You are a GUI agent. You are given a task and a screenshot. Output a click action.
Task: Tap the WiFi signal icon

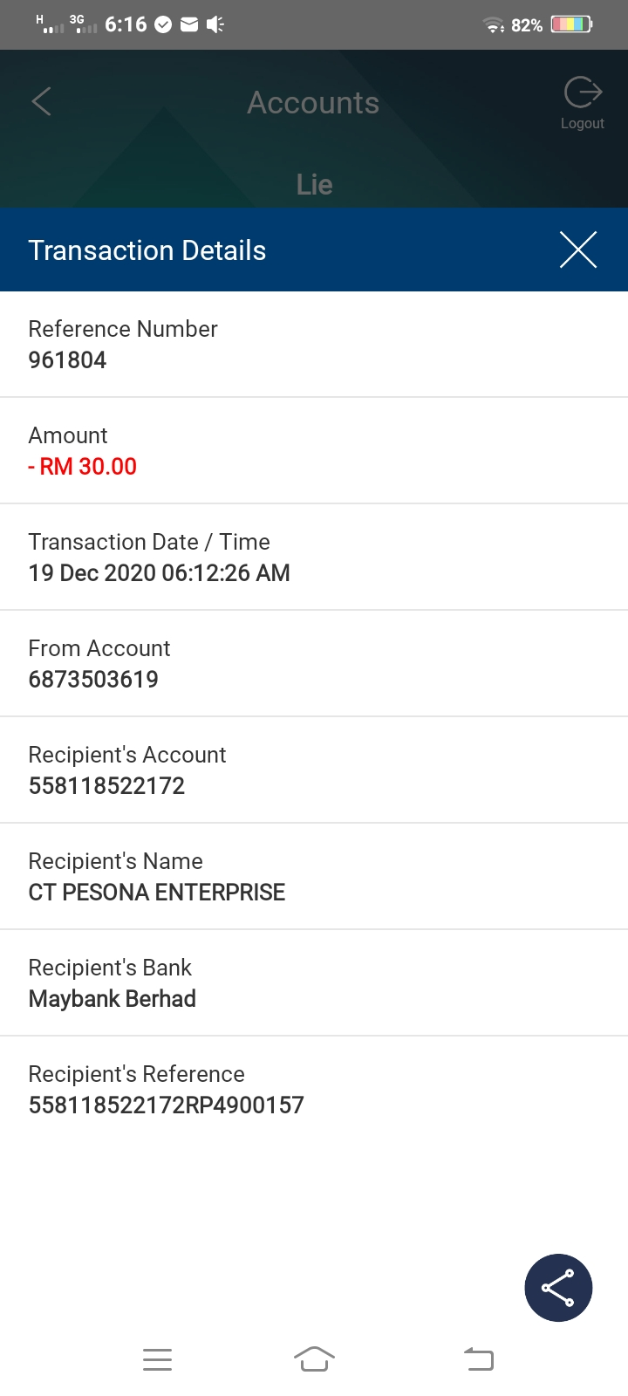click(494, 24)
